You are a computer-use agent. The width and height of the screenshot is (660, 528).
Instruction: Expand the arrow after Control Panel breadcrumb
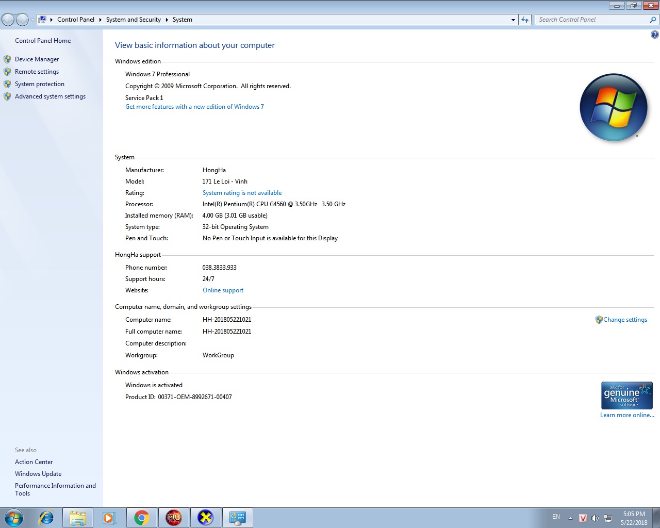(100, 20)
